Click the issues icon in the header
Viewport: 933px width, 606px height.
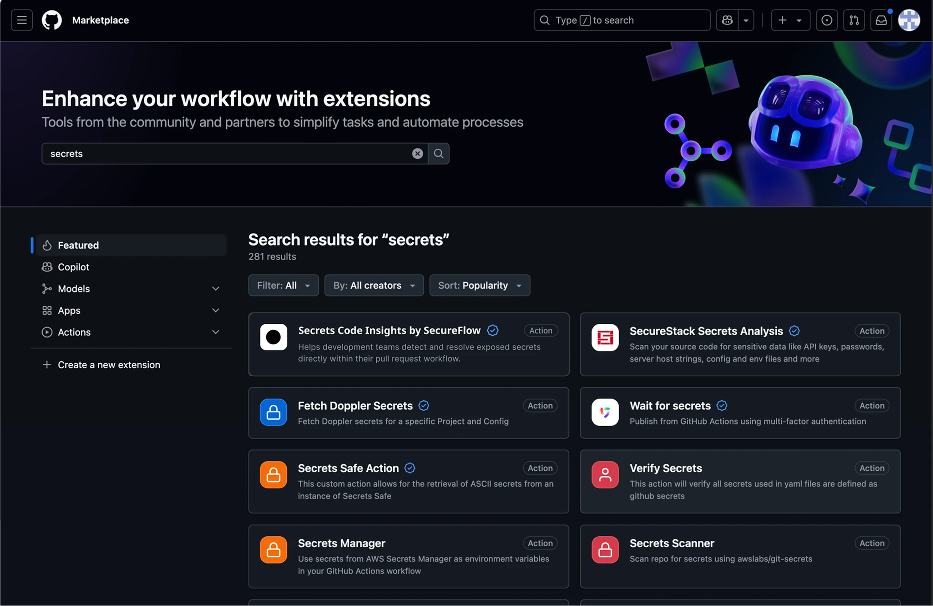827,20
